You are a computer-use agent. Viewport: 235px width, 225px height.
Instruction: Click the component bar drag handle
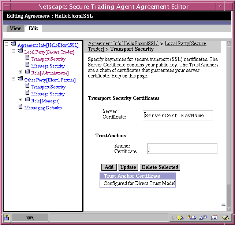pos(172,218)
